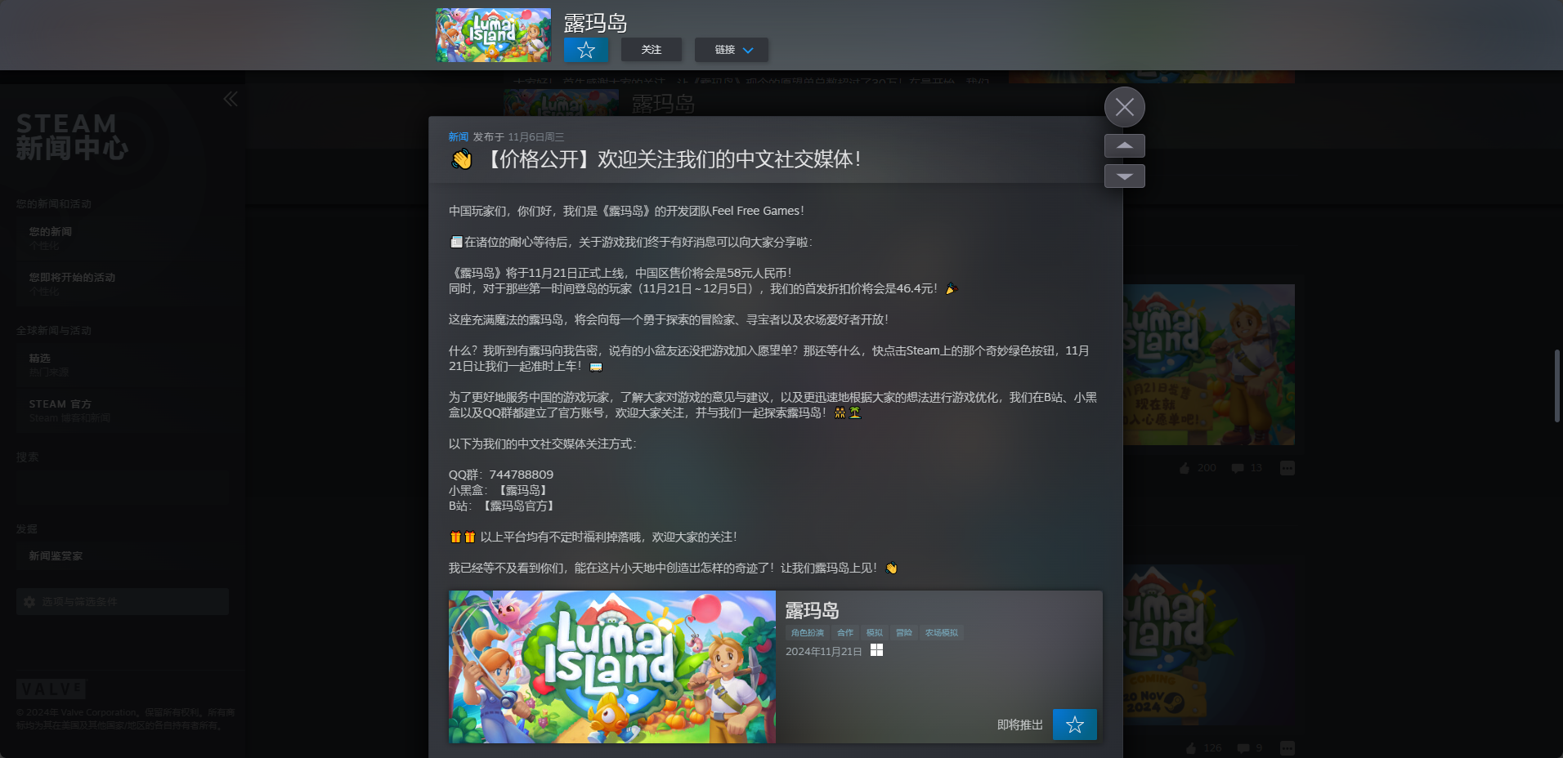Click the comment icon with 9 comments
1563x758 pixels.
point(1243,748)
